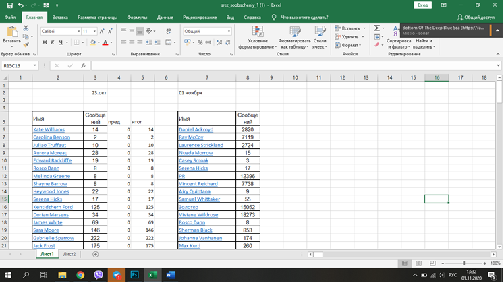
Task: Open the Viviane Wildrose link
Action: click(198, 215)
